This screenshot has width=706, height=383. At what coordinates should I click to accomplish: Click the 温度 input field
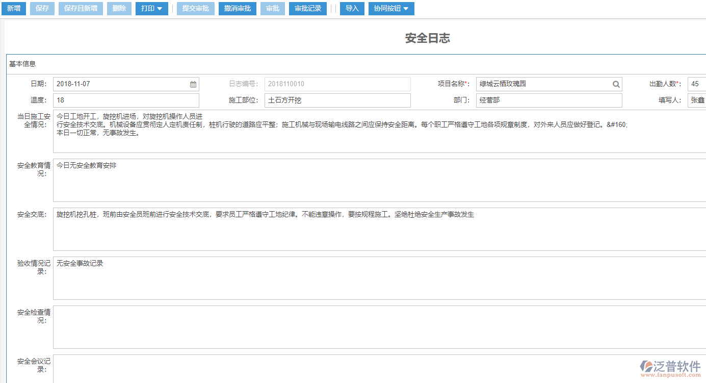pos(126,100)
